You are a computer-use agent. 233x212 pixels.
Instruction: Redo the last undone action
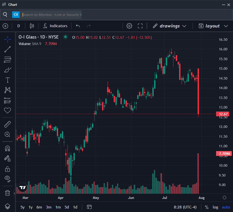[89, 26]
